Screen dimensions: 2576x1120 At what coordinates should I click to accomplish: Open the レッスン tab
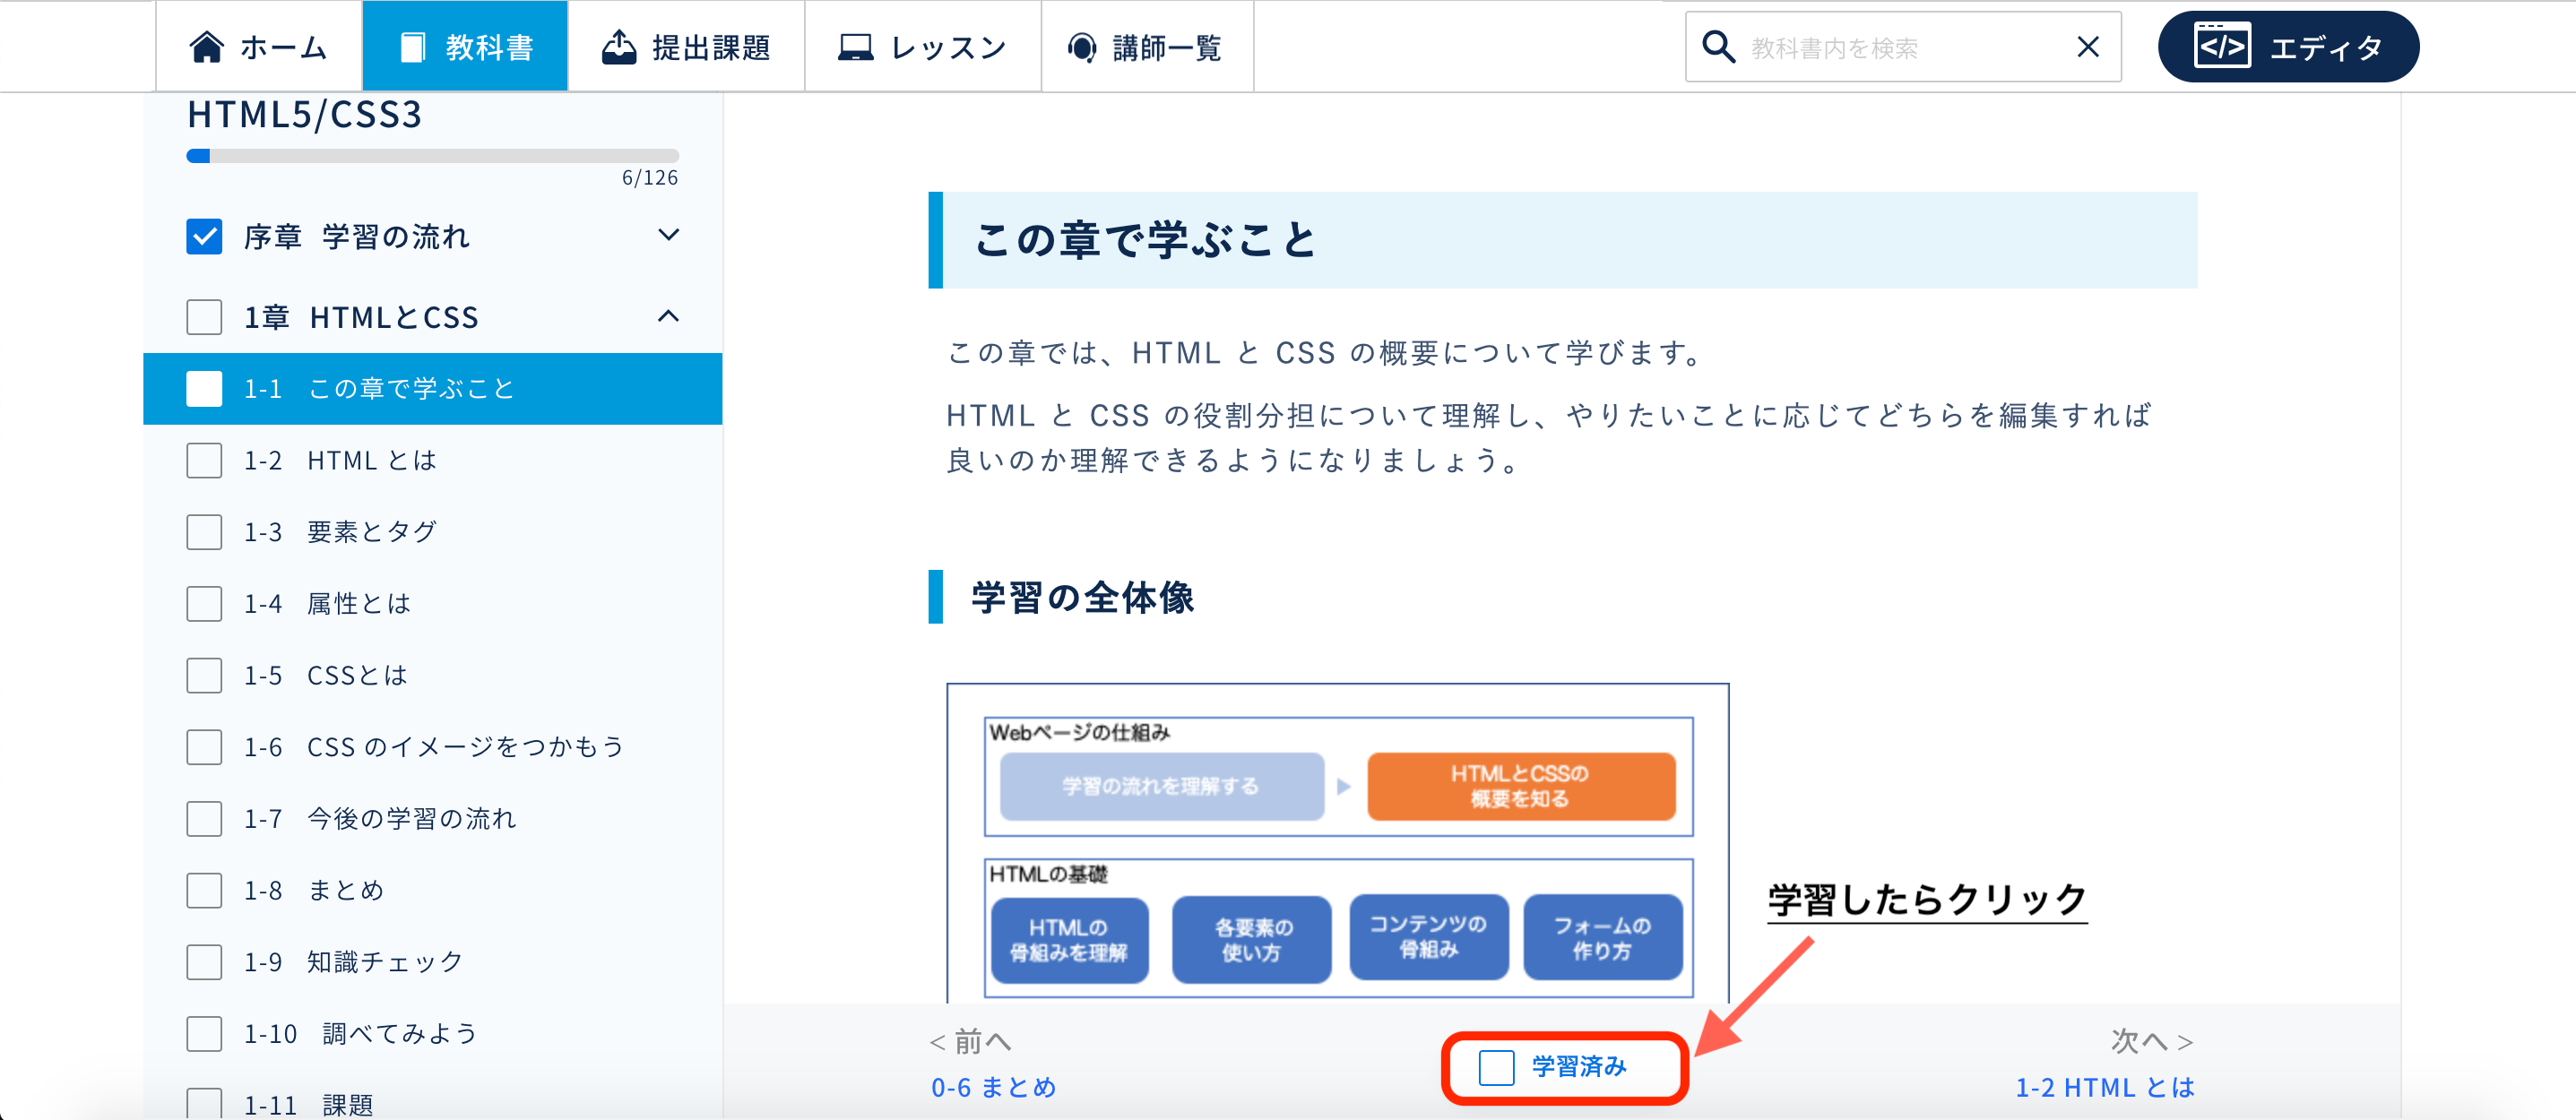pyautogui.click(x=923, y=46)
